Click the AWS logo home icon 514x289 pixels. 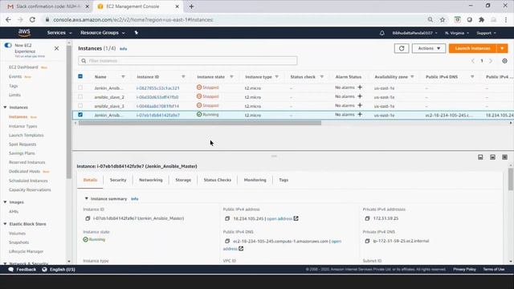(x=24, y=32)
